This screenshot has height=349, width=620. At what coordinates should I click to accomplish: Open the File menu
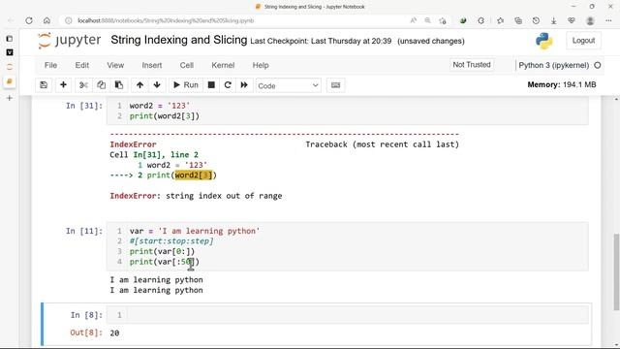tap(50, 65)
